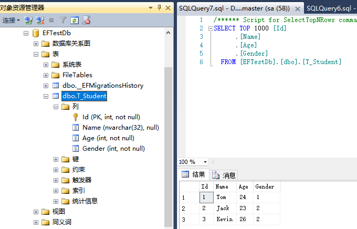Expand the 同义词 folder
Image resolution: width=357 pixels, height=229 pixels.
pos(36,222)
